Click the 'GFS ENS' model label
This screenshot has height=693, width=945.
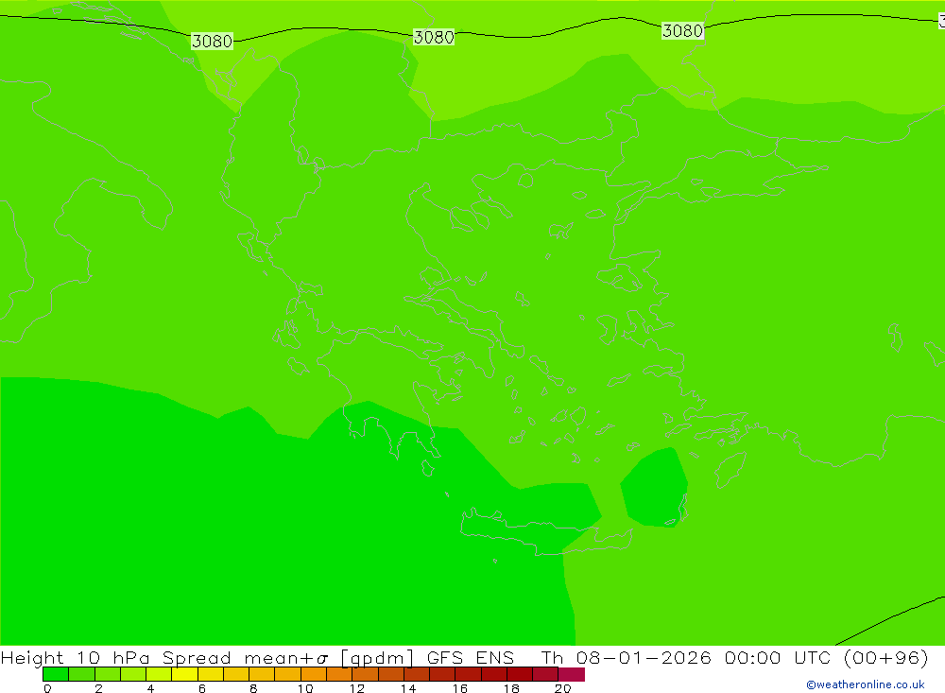[x=471, y=657]
